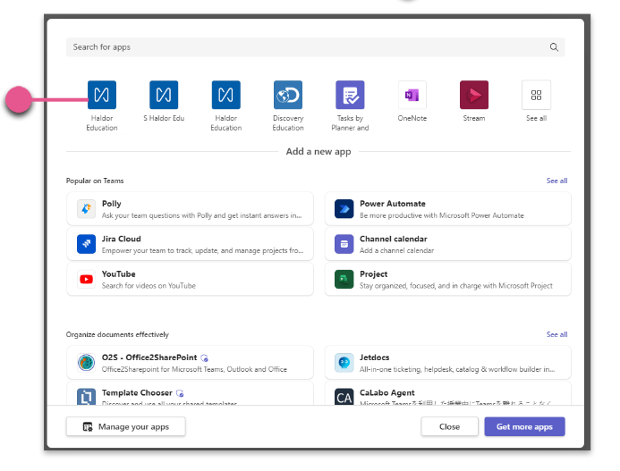Viewport: 620px width, 471px height.
Task: Open the O2S - Office2SharePoint card
Action: (x=191, y=362)
